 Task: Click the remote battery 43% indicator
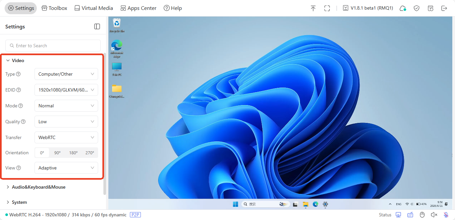click(422, 204)
